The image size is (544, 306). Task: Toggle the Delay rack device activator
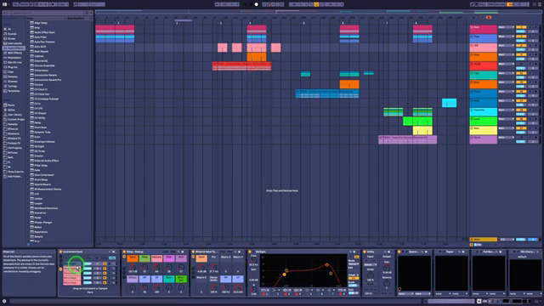click(124, 252)
